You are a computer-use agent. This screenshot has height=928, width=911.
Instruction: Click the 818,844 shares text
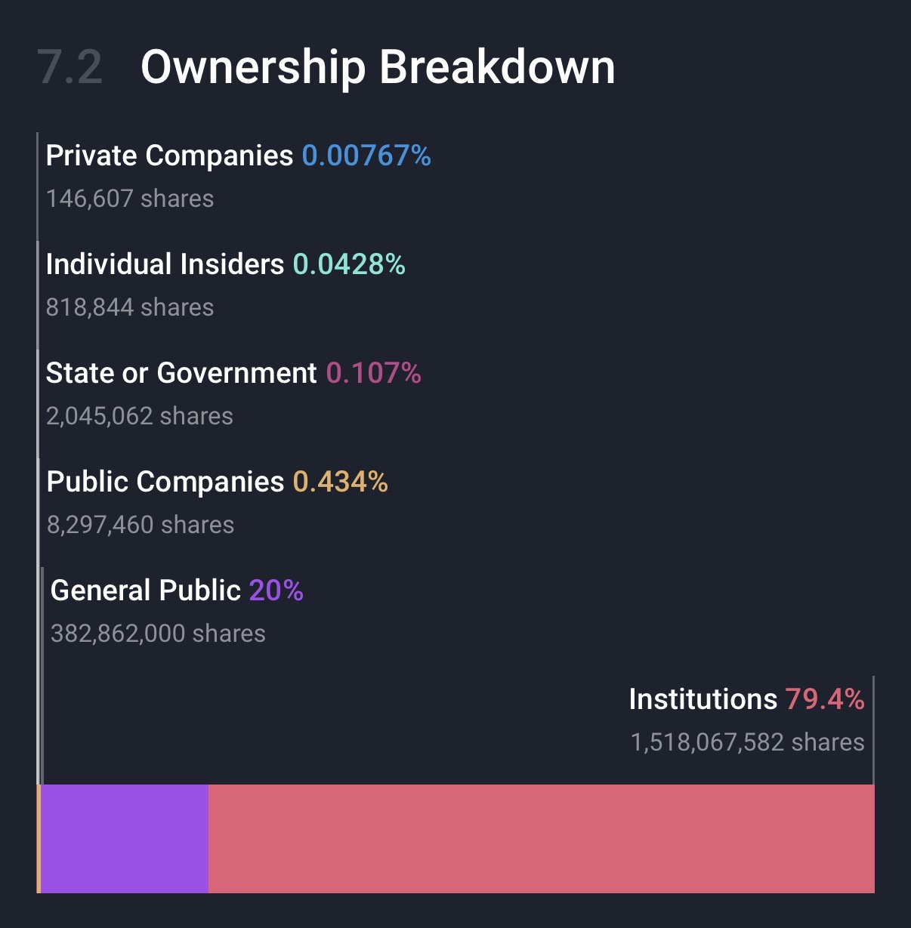tap(130, 307)
